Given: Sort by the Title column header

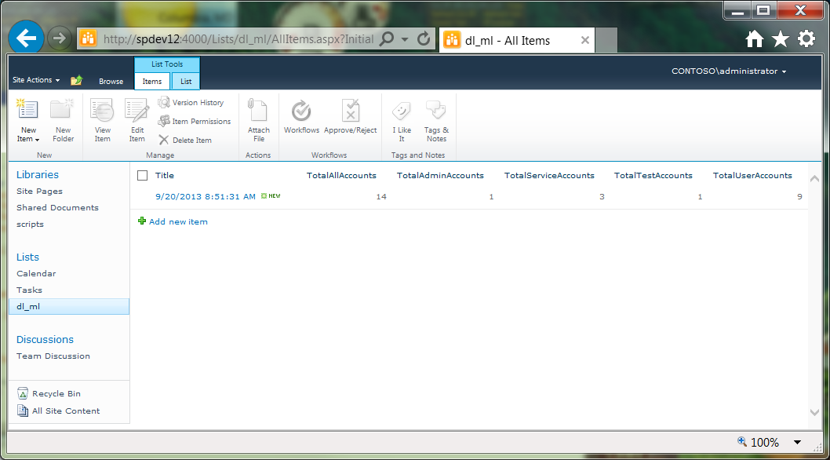Looking at the screenshot, I should 165,175.
